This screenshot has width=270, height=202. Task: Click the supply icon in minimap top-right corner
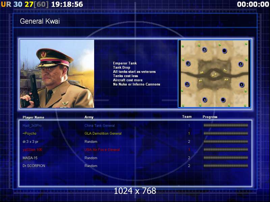click(x=246, y=44)
